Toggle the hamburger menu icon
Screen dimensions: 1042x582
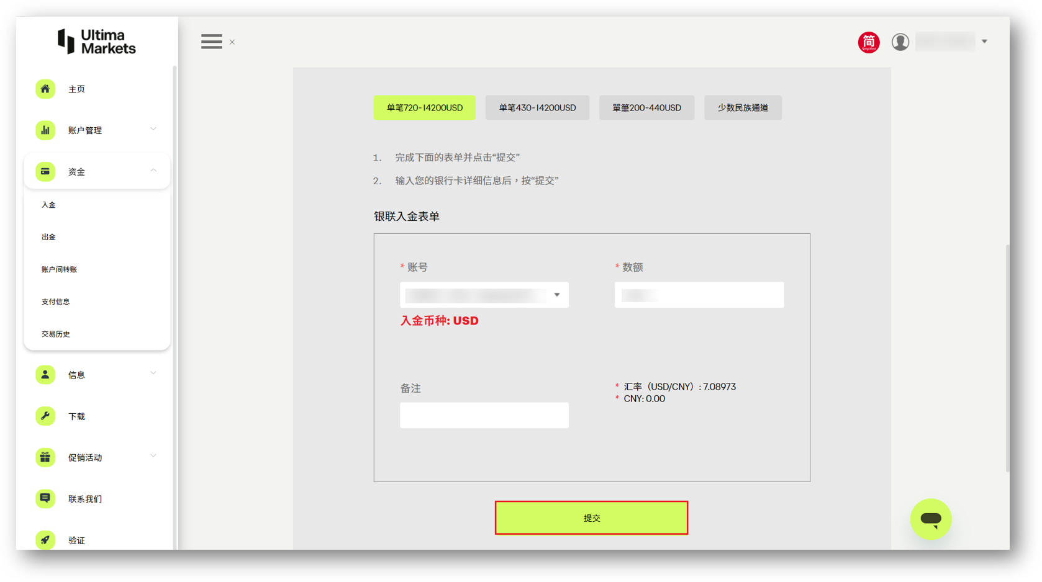(211, 42)
